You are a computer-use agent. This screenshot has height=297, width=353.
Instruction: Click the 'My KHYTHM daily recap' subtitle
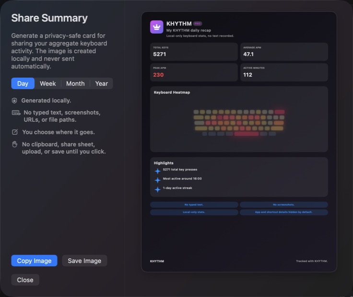pos(188,30)
